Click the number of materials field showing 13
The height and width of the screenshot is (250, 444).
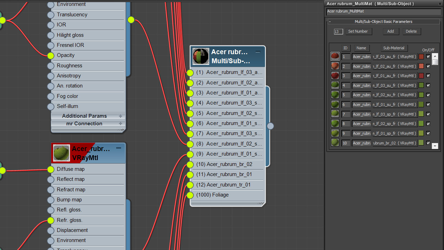338,32
